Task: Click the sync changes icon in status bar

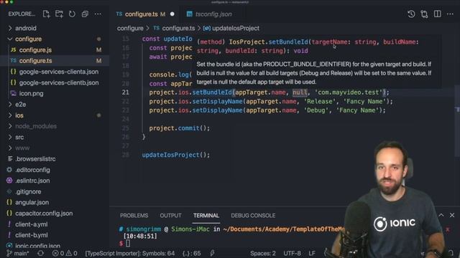Action: click(x=40, y=253)
